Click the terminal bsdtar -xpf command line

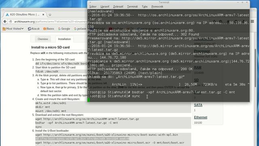pyautogui.click(x=161, y=92)
